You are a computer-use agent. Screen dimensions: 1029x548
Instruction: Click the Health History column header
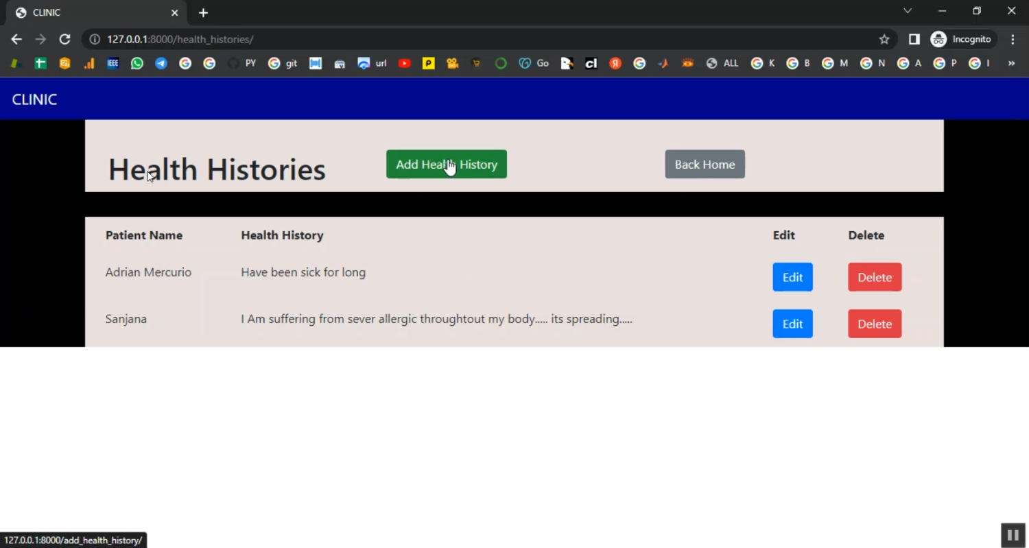click(282, 235)
